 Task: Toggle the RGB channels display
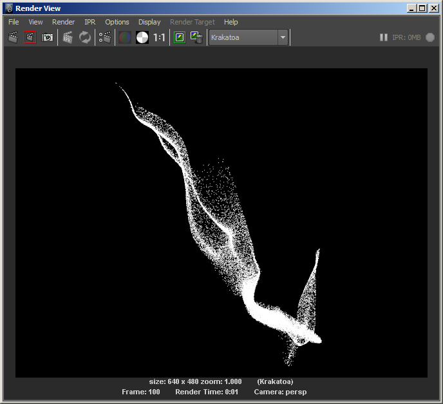(x=125, y=37)
